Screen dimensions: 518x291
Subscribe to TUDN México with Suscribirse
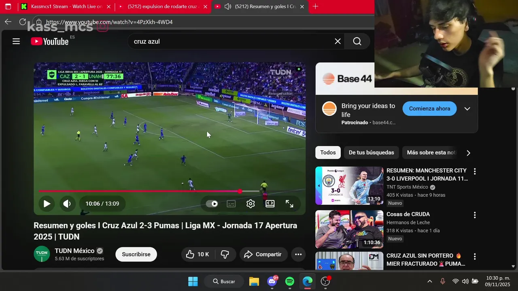136,254
